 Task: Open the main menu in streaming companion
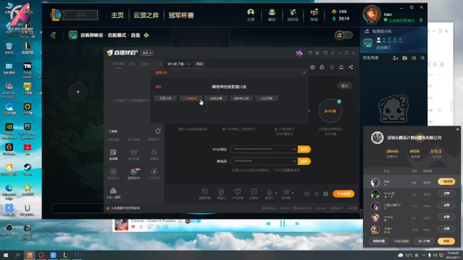click(x=332, y=53)
